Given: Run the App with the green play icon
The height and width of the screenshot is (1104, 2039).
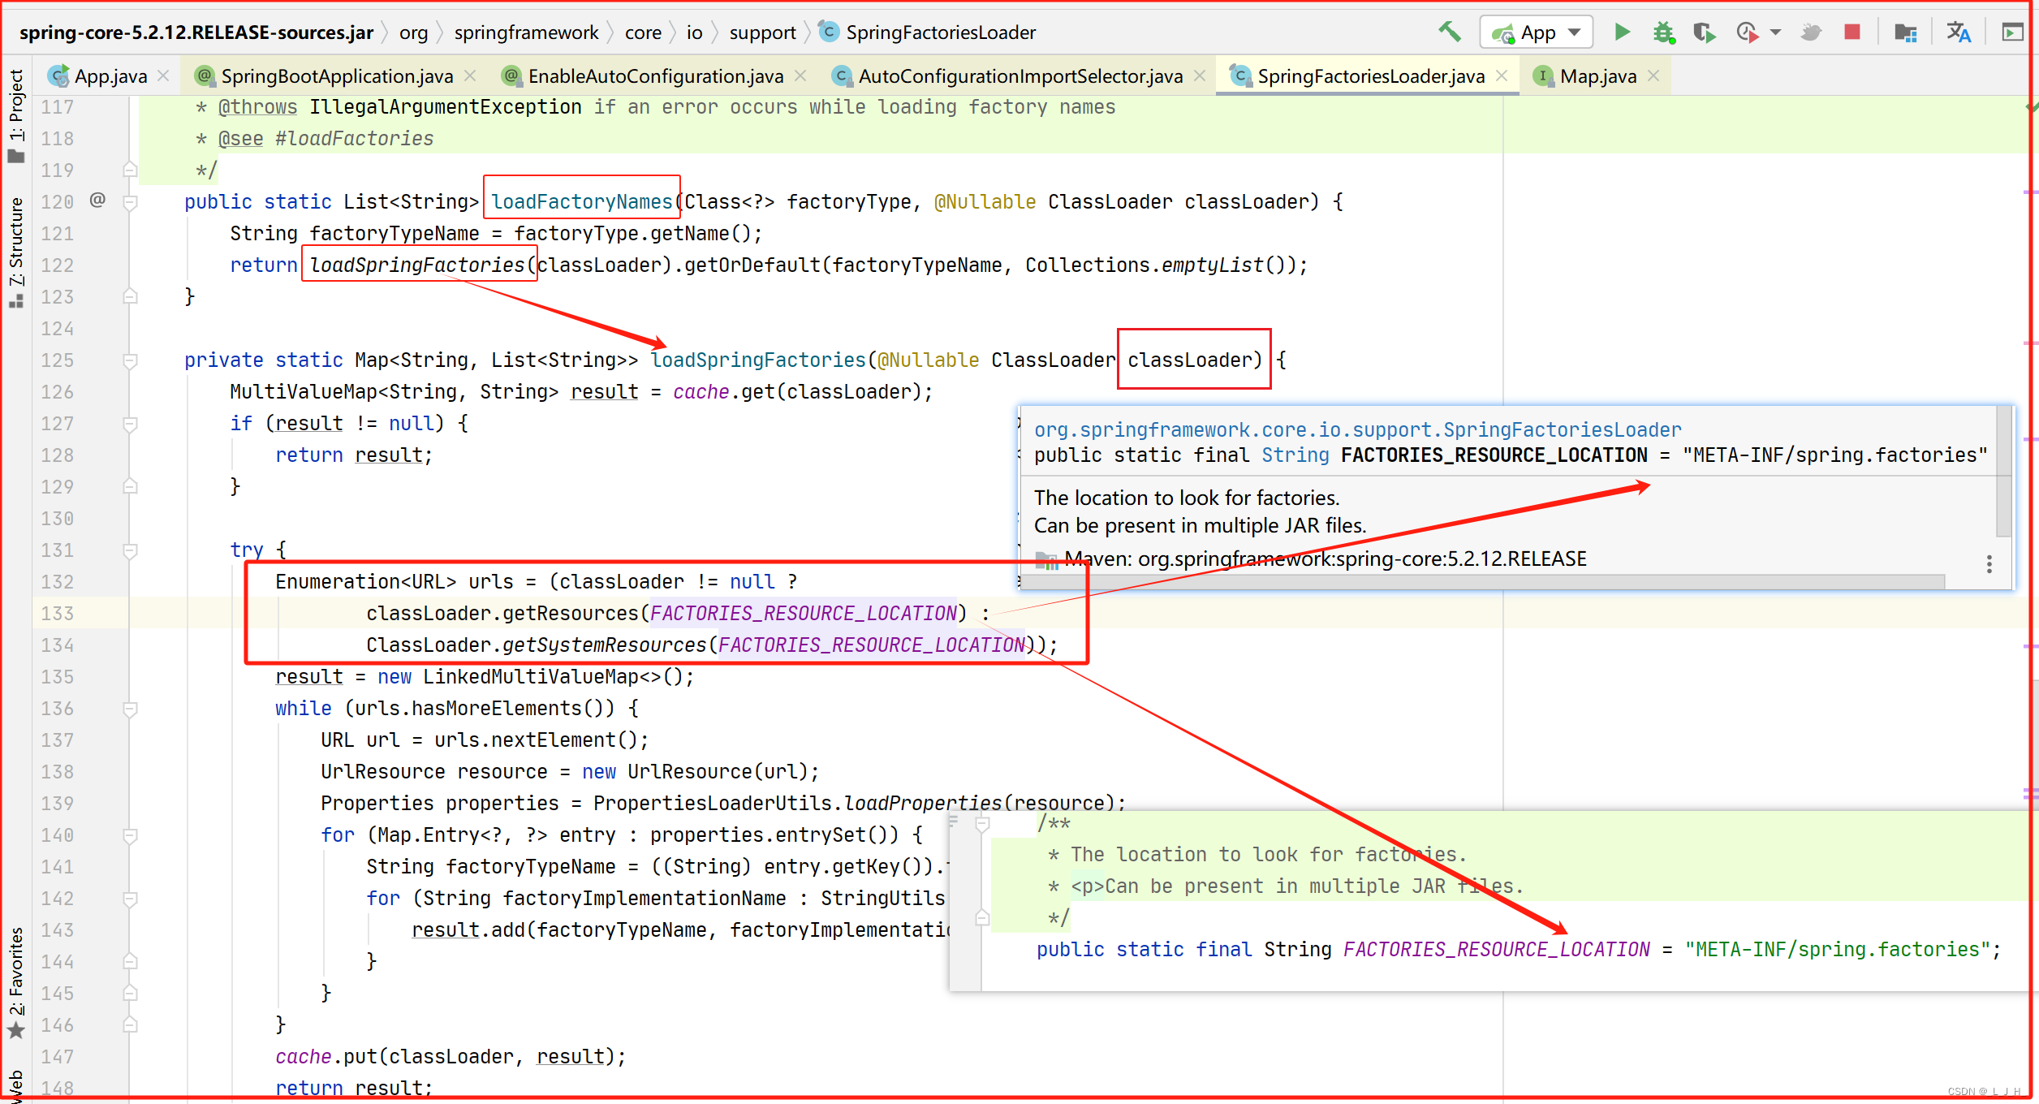Looking at the screenshot, I should click(x=1622, y=32).
